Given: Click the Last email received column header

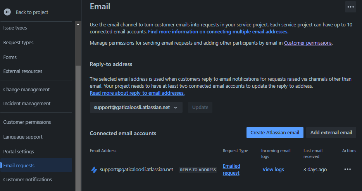Looking at the screenshot, I should tap(313, 154).
